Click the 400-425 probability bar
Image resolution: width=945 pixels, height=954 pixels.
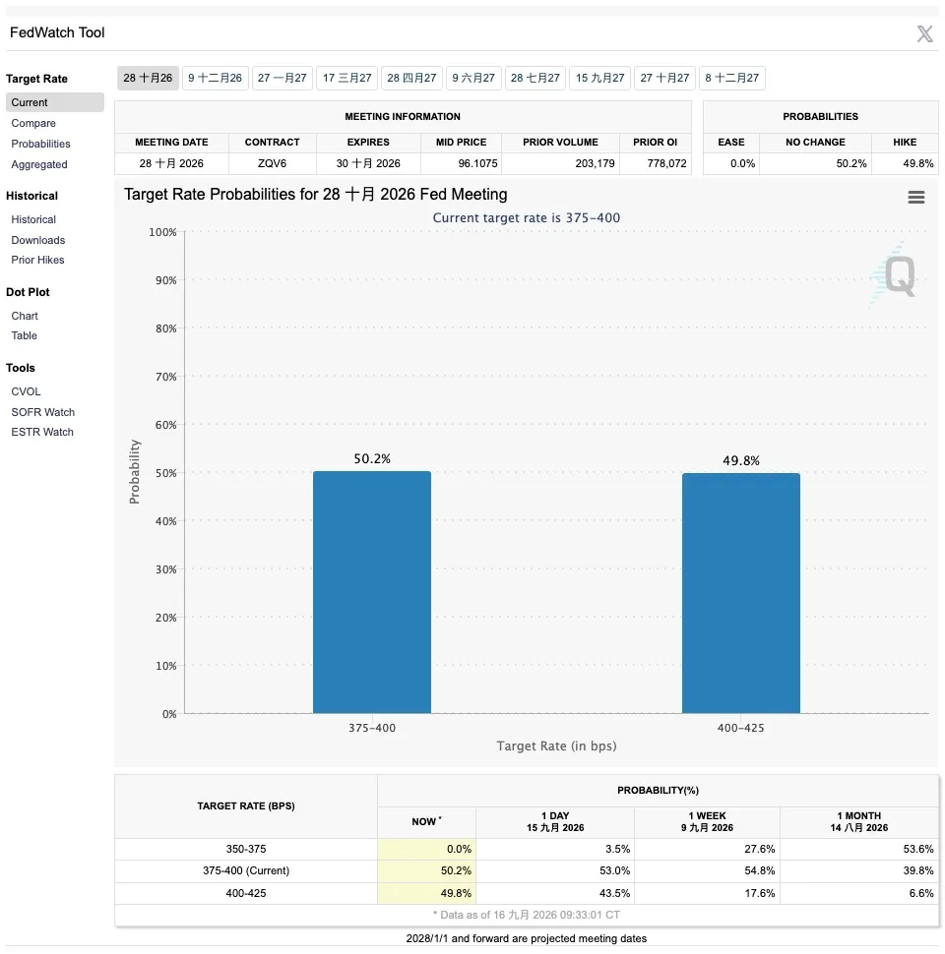pyautogui.click(x=741, y=593)
